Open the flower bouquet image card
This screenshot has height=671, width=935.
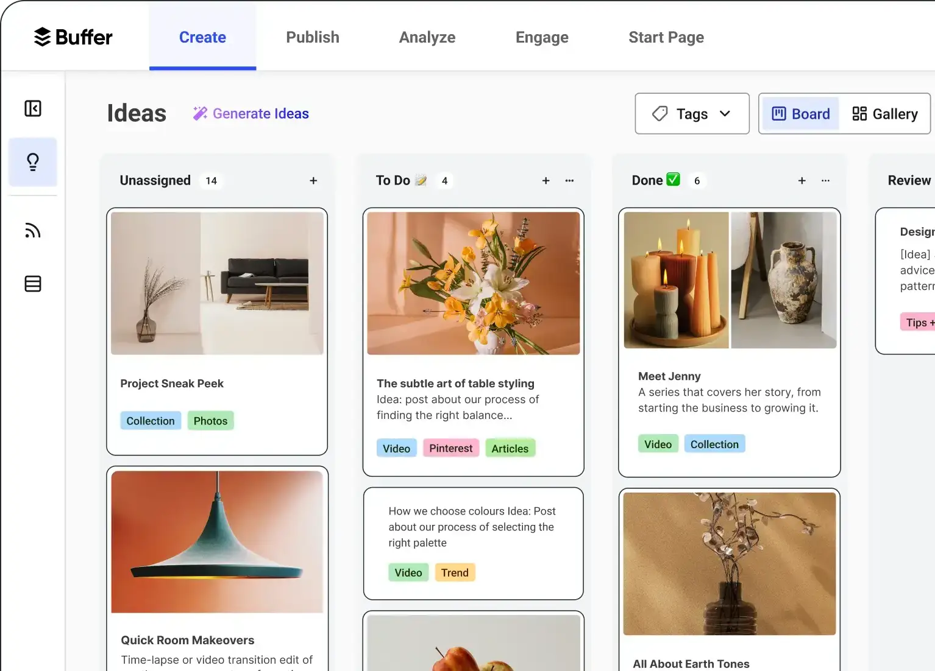click(474, 283)
